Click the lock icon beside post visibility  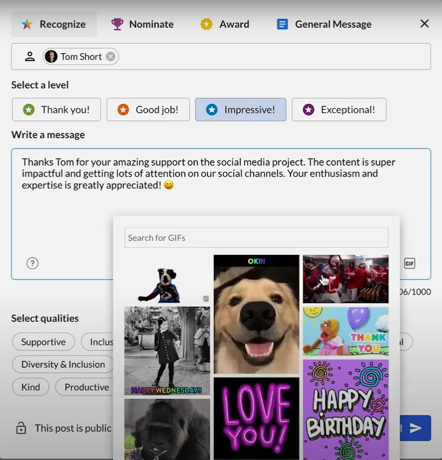[21, 428]
